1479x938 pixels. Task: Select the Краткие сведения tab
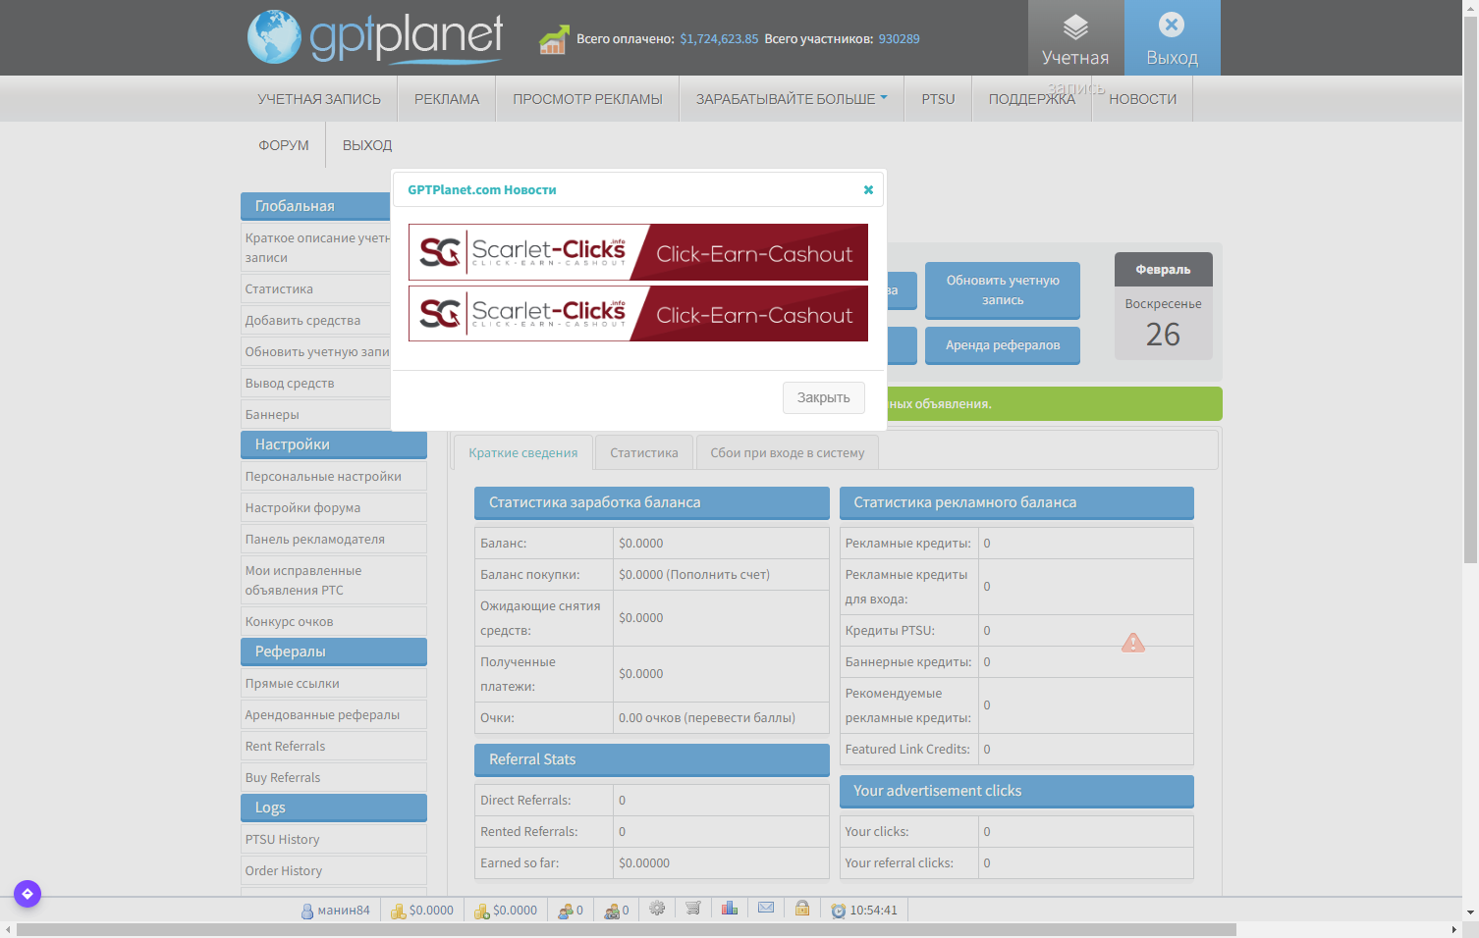(x=523, y=452)
